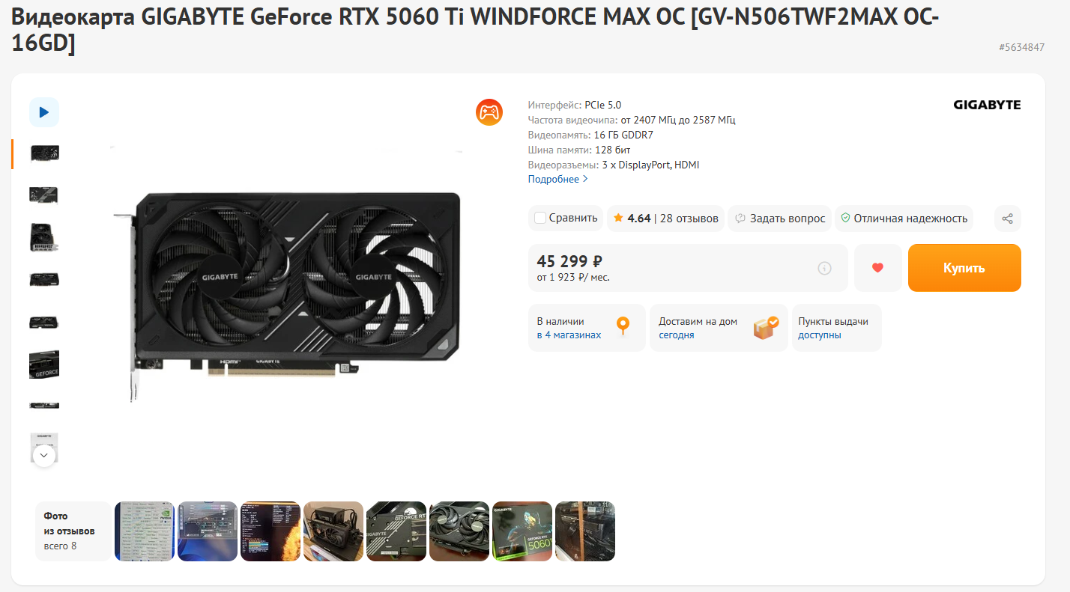This screenshot has width=1070, height=592.
Task: Click the rating star icon
Action: pyautogui.click(x=618, y=219)
